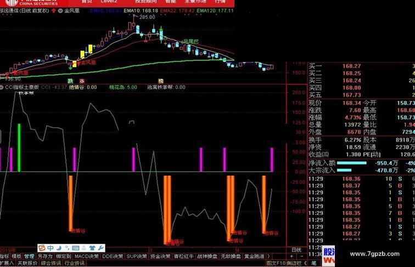The image size is (415, 267).
Task: Click the EMA120: 177.11 readout
Action: [215, 11]
